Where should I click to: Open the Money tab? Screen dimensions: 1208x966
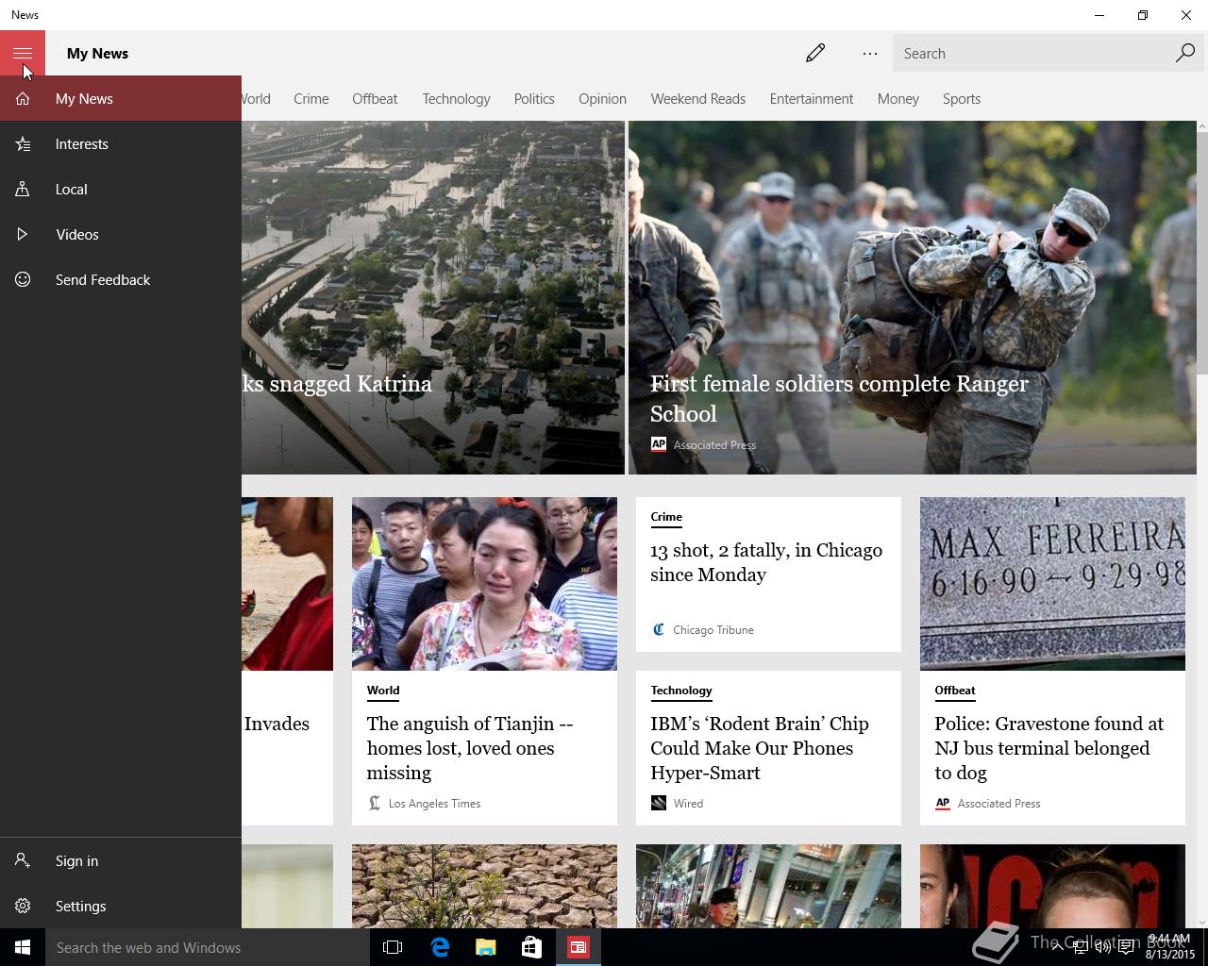click(898, 98)
